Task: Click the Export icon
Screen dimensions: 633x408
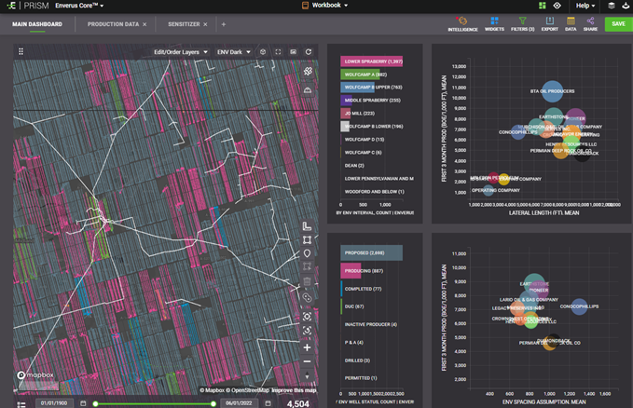Action: tap(549, 20)
